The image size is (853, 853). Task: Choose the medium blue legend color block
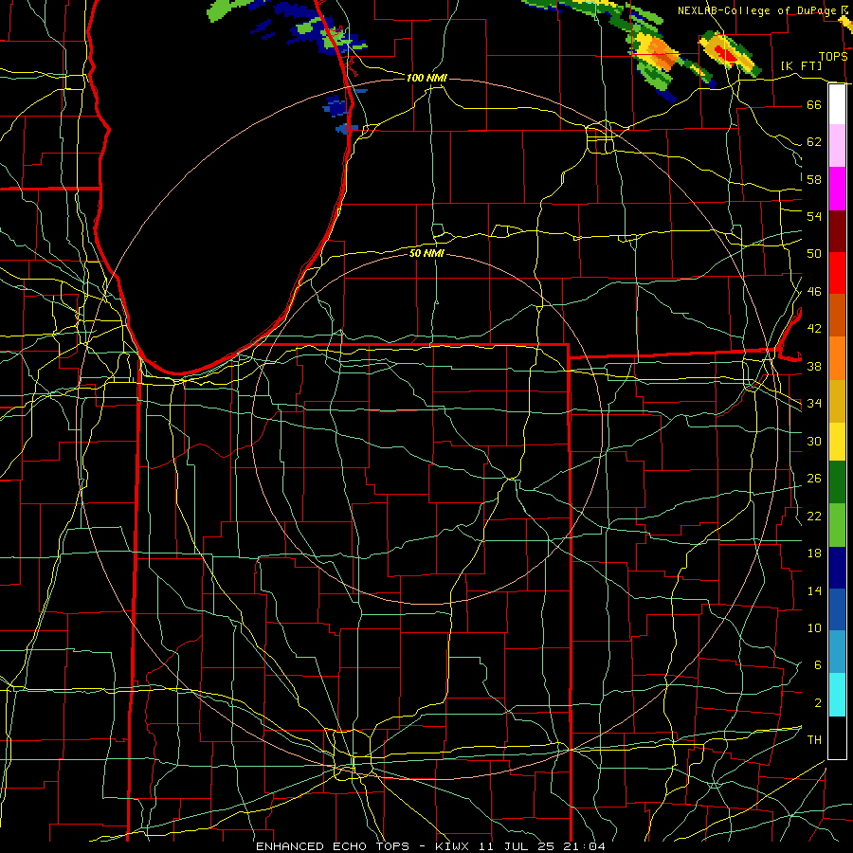tap(837, 609)
